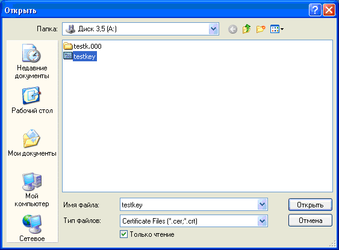339x250 pixels.
Task: Click the Отмена button
Action: 310,220
